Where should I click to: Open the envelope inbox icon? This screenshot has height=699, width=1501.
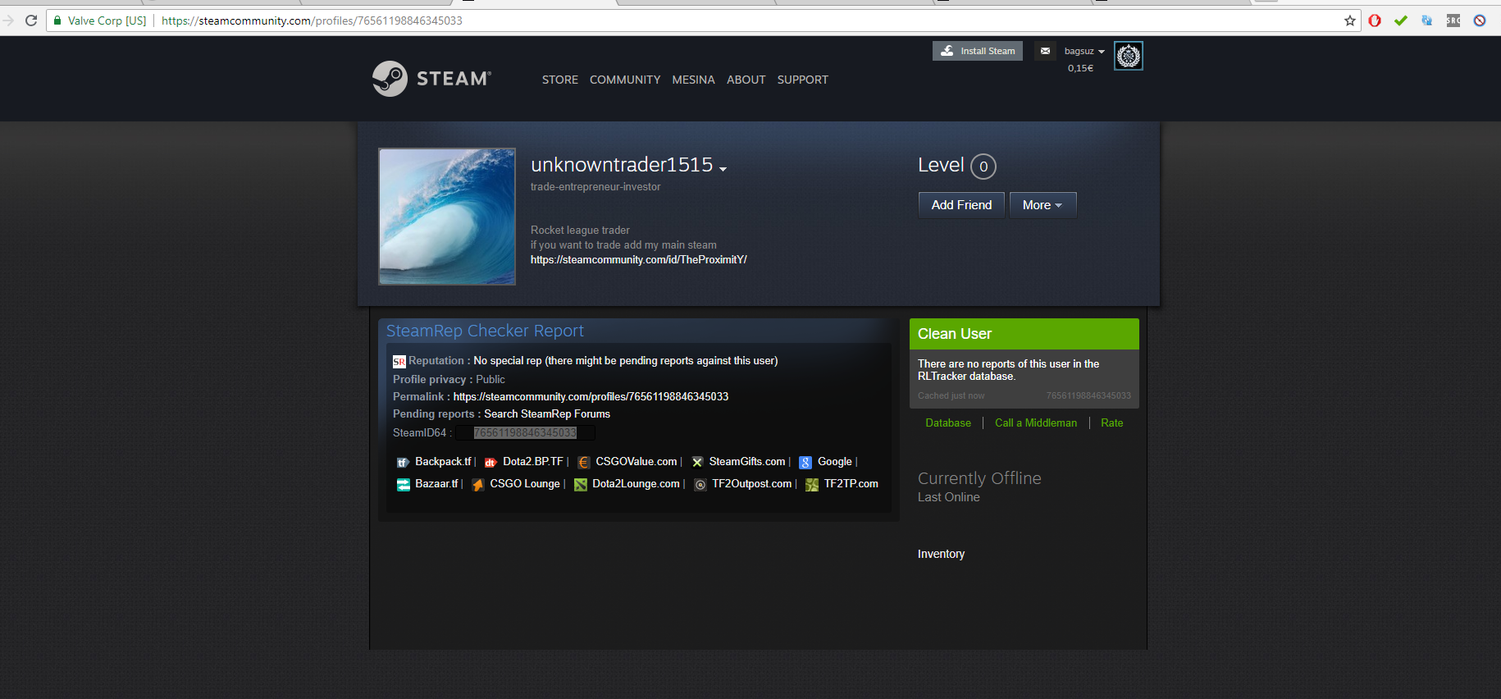click(1045, 51)
